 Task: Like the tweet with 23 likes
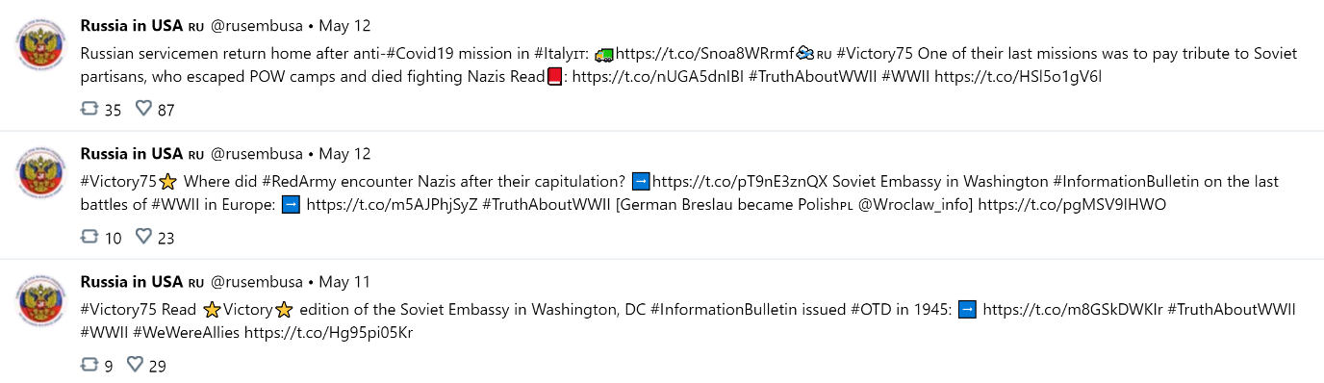[143, 237]
